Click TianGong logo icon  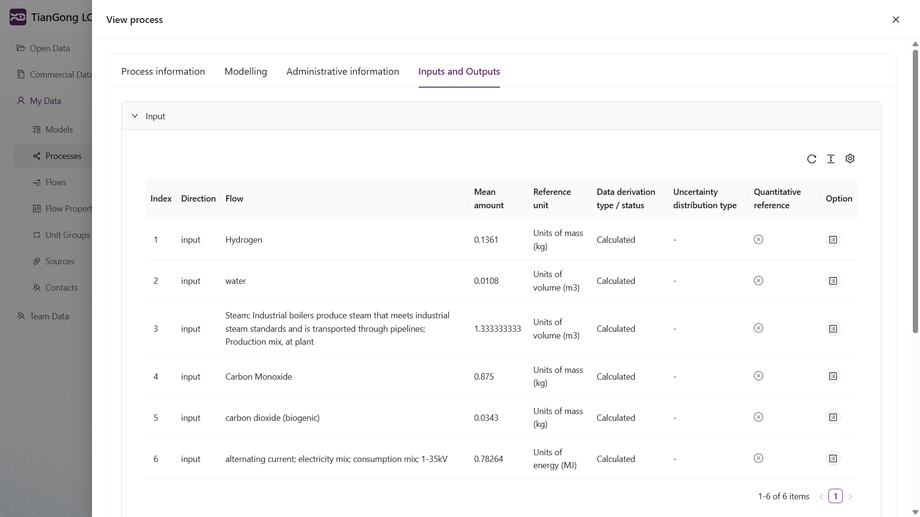pyautogui.click(x=18, y=17)
